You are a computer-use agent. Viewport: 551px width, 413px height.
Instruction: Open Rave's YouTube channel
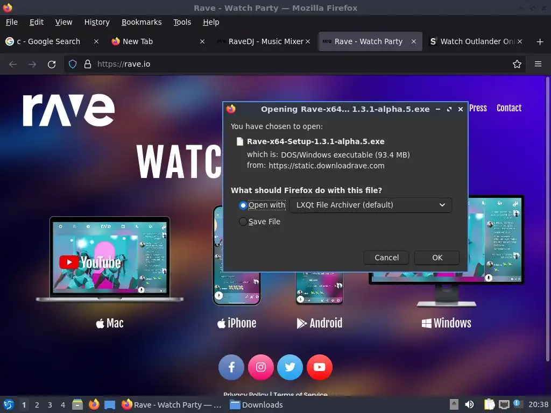[x=320, y=367]
